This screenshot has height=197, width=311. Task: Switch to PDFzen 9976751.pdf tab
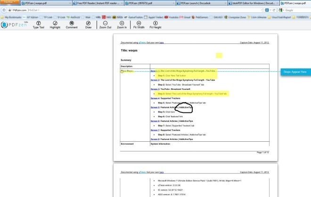(x=150, y=3)
